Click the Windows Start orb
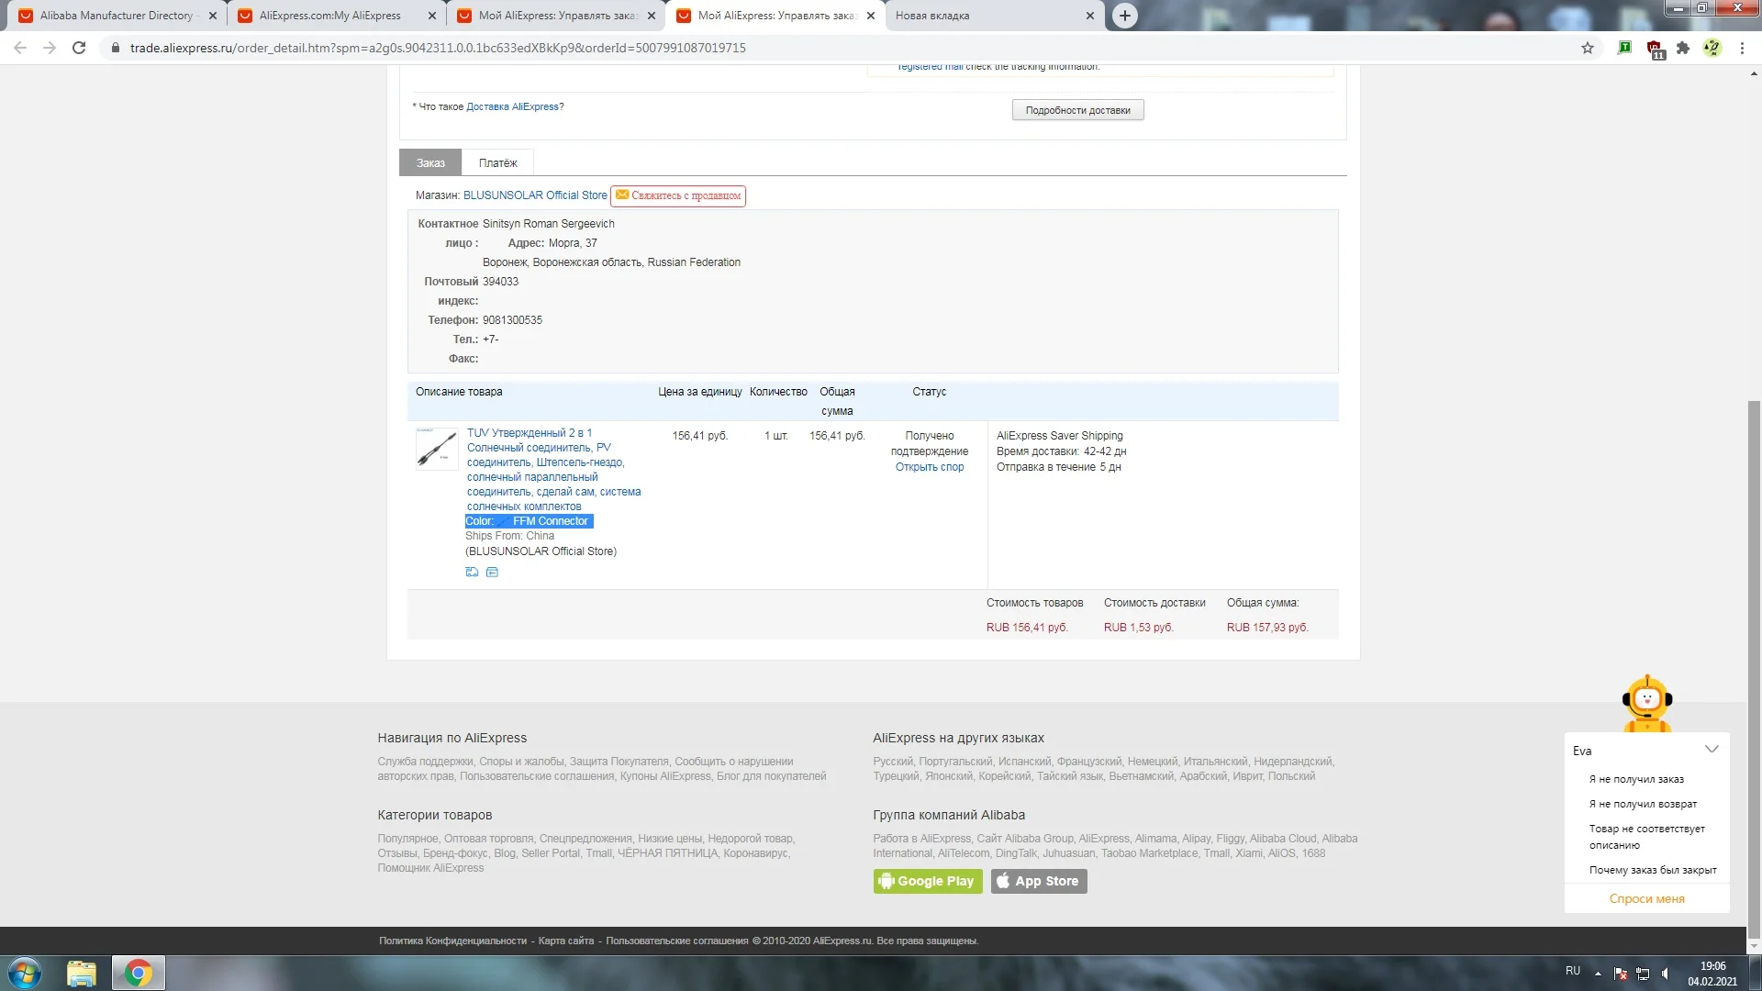1762x991 pixels. (x=25, y=973)
